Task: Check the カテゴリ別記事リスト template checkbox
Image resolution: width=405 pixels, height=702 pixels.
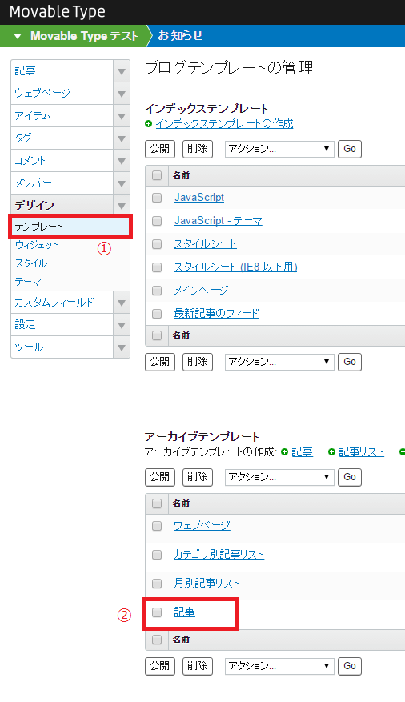Action: pos(157,556)
